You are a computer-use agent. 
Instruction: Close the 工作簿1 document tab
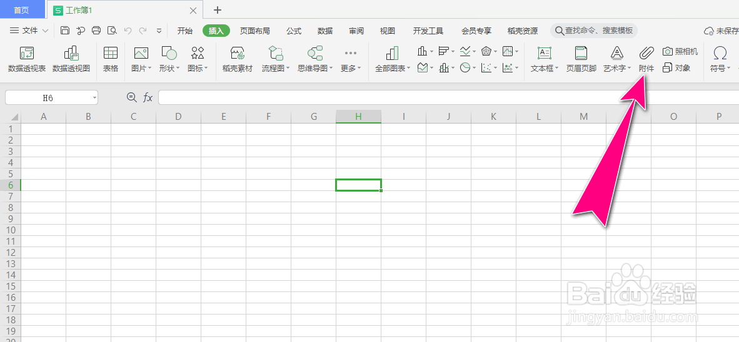click(x=193, y=11)
